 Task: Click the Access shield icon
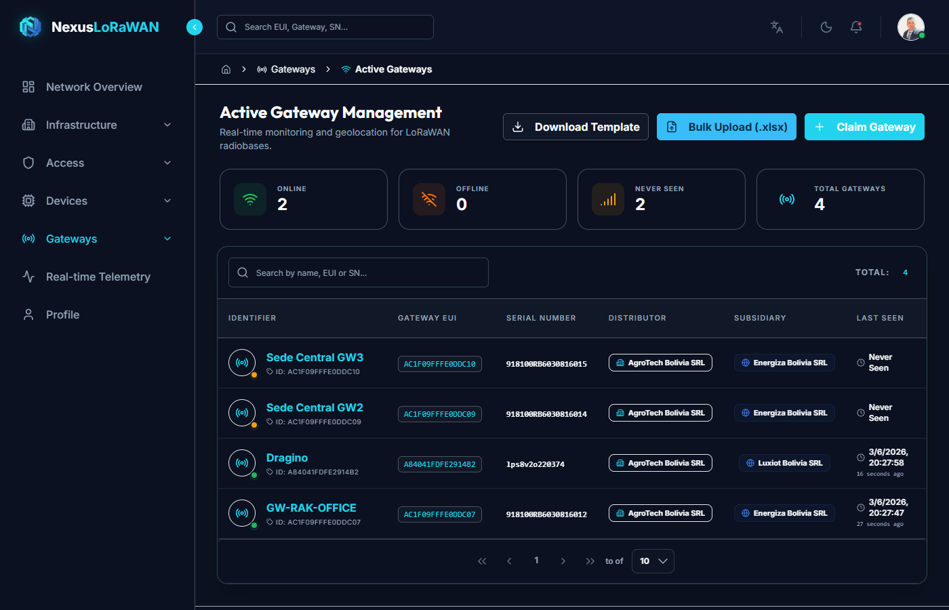[28, 163]
